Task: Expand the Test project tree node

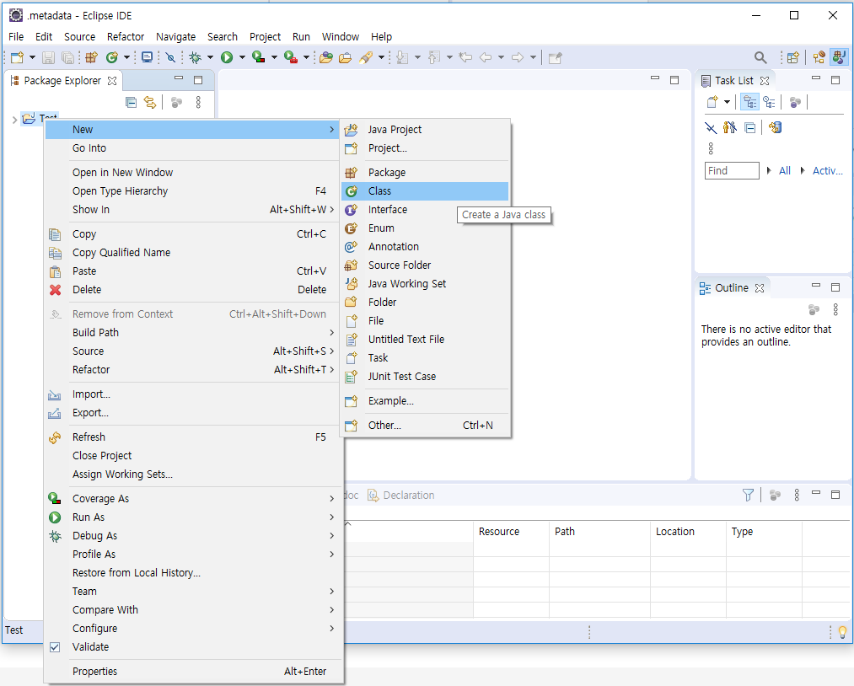Action: click(x=14, y=119)
